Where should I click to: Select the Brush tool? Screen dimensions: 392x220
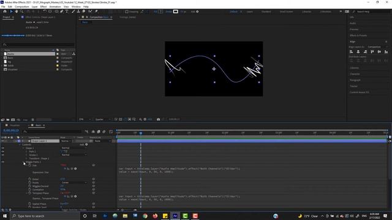(73, 12)
